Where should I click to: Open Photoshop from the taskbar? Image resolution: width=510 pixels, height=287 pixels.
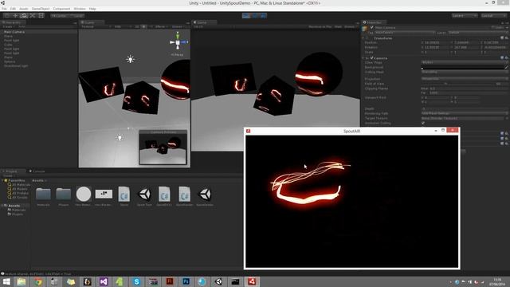[186, 281]
